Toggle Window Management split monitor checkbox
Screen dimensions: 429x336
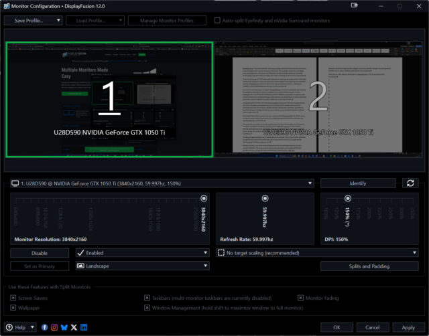[147, 308]
